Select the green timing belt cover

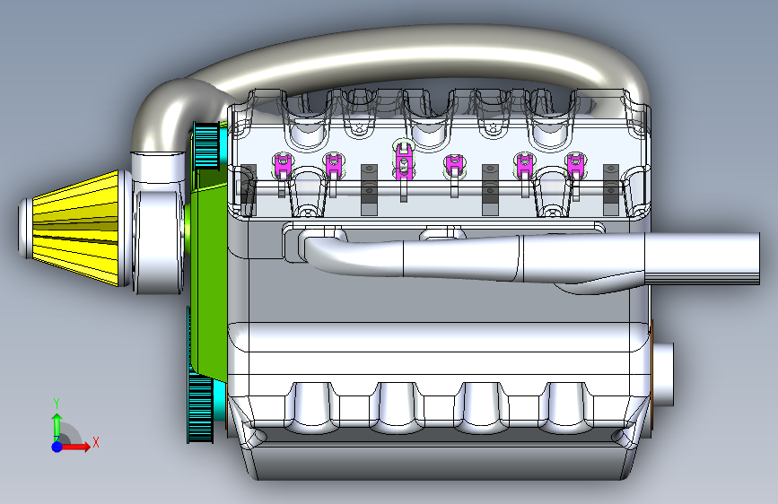pyautogui.click(x=208, y=278)
